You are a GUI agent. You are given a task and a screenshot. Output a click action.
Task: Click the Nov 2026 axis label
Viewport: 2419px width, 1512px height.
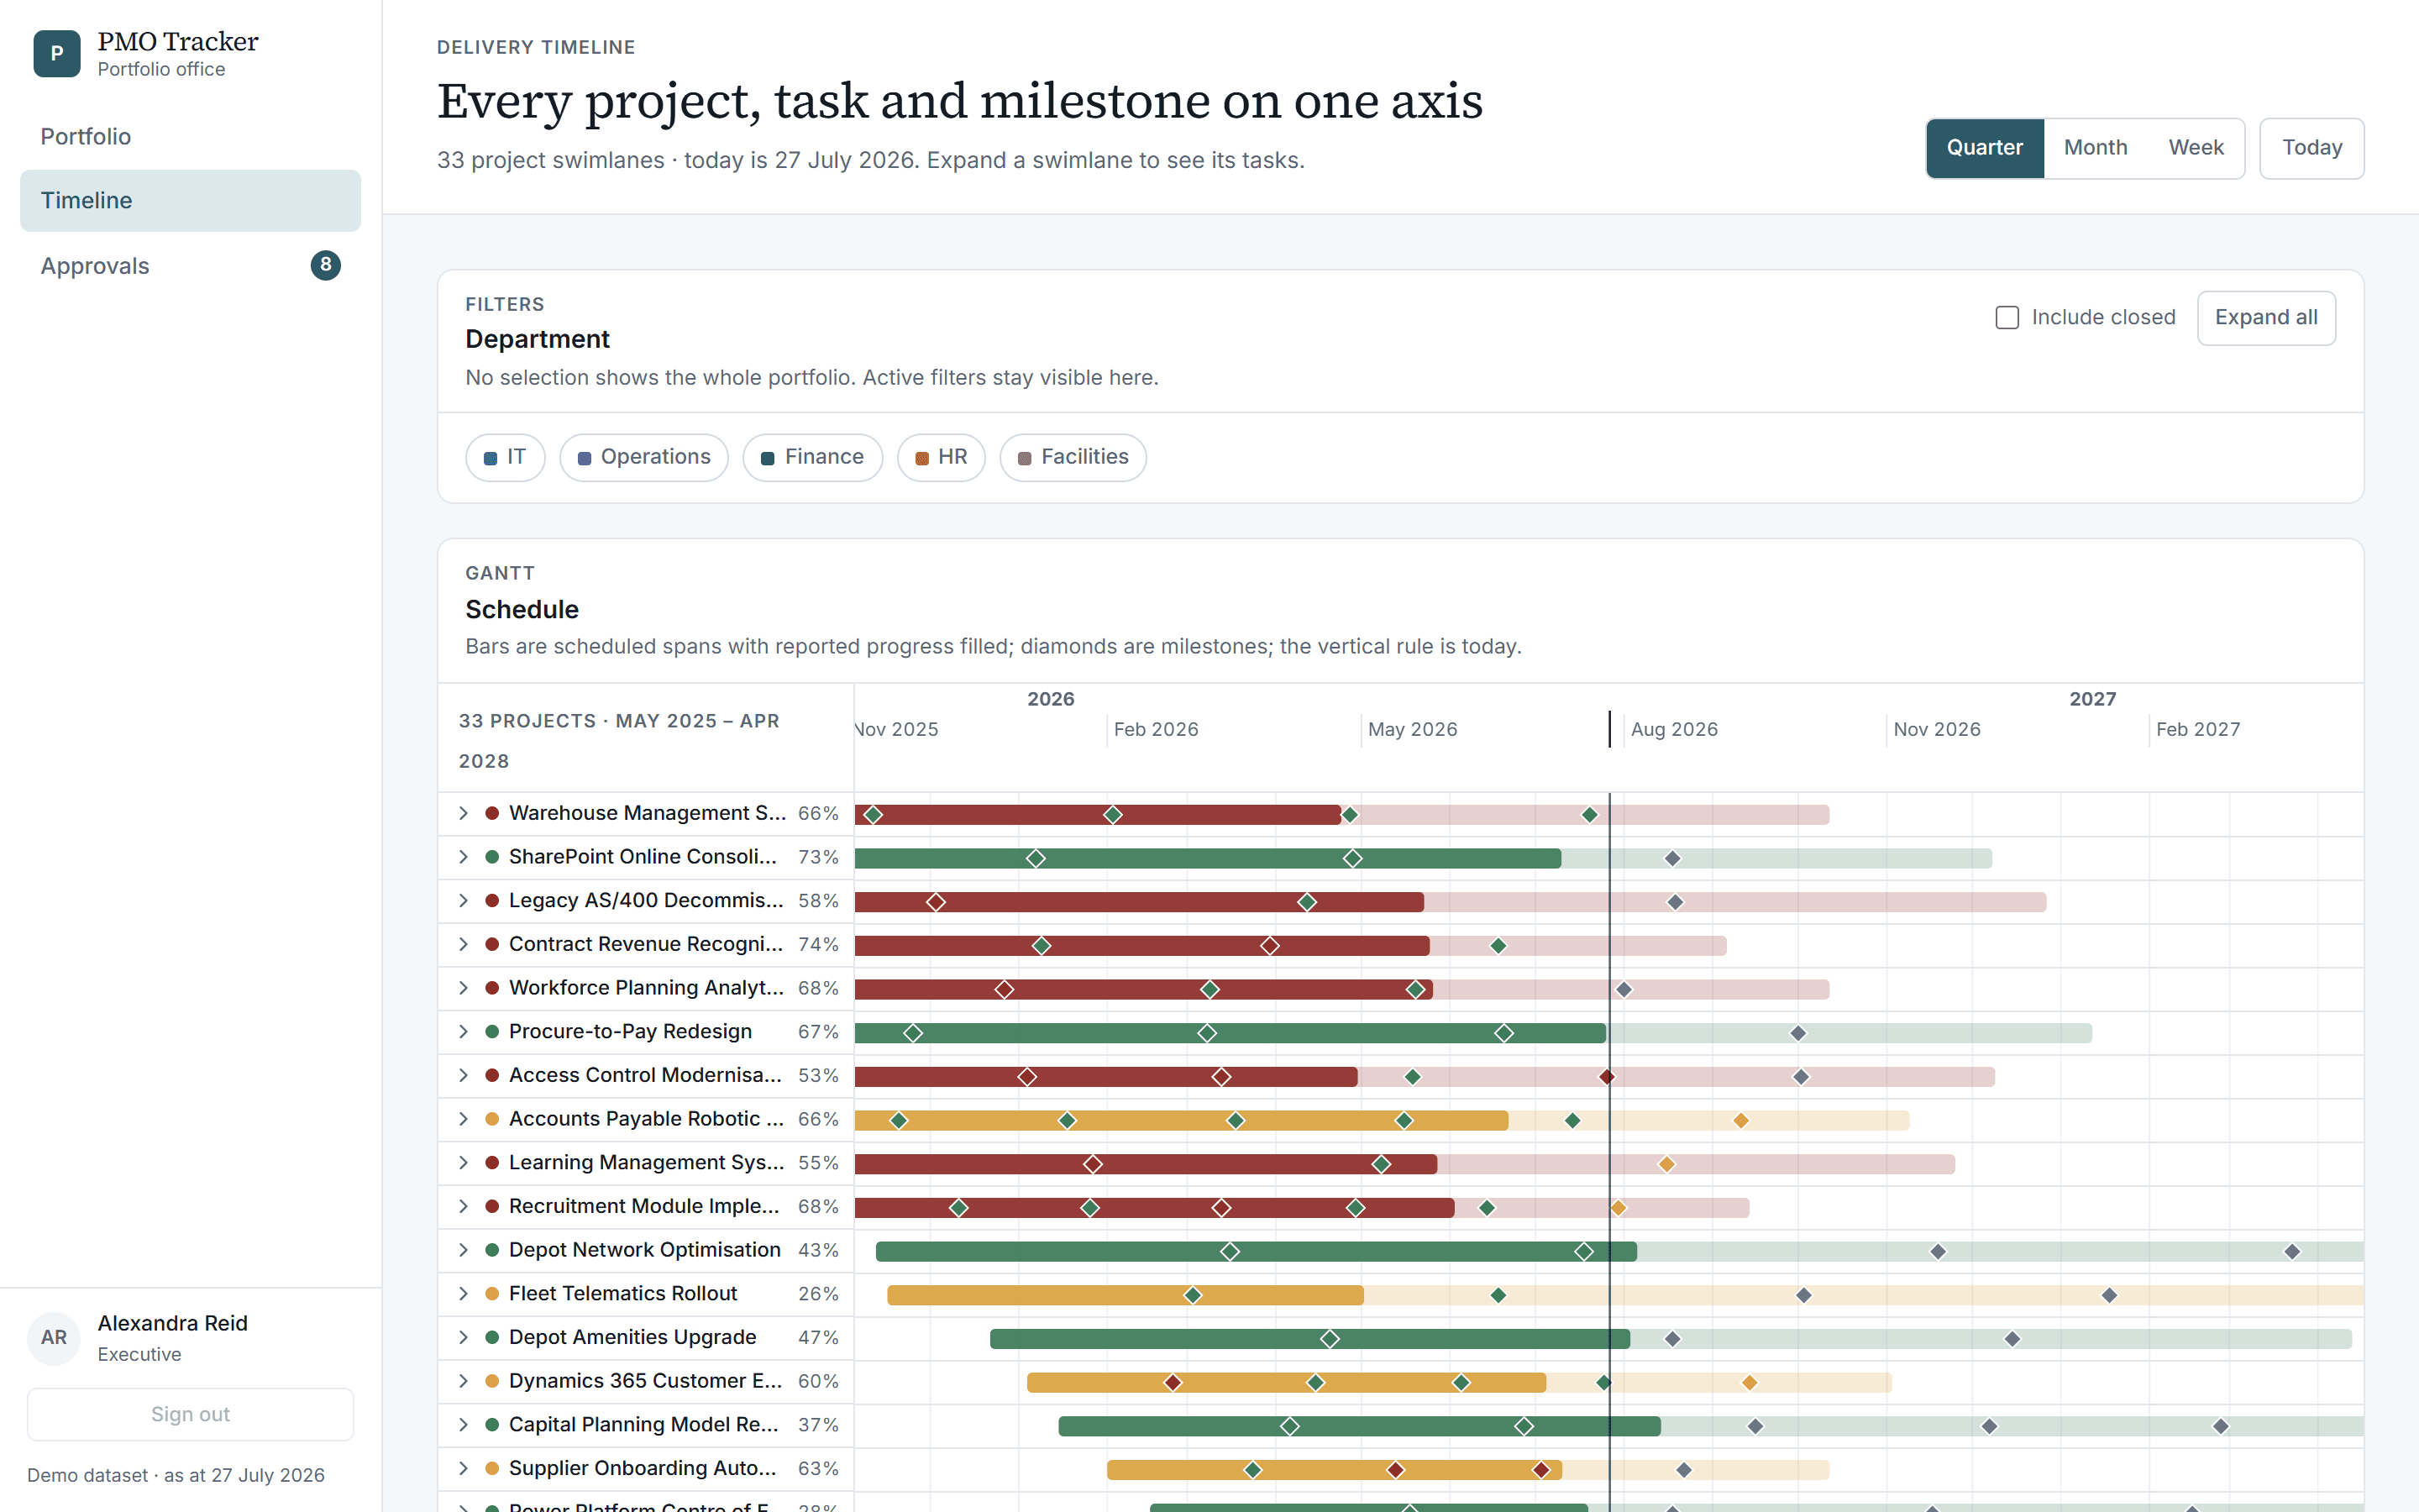1936,729
